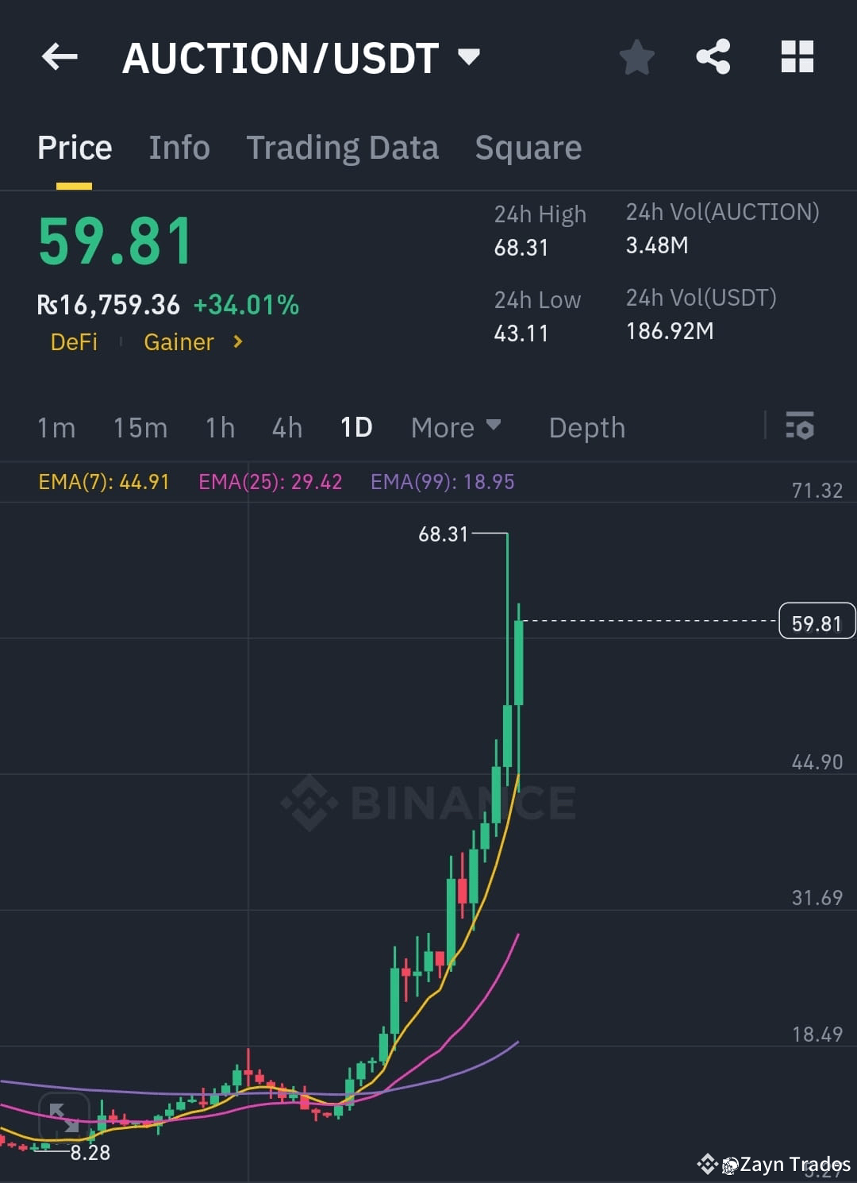Viewport: 857px width, 1183px height.
Task: Select the 15m timeframe
Action: pyautogui.click(x=140, y=427)
